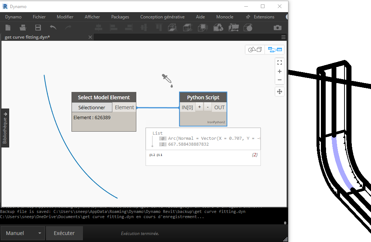This screenshot has width=371, height=242.
Task: Click the Save toolbar icon
Action: point(38,28)
